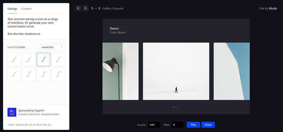
Task: Open the SuperHi sponsor logo
Action: coord(12,112)
